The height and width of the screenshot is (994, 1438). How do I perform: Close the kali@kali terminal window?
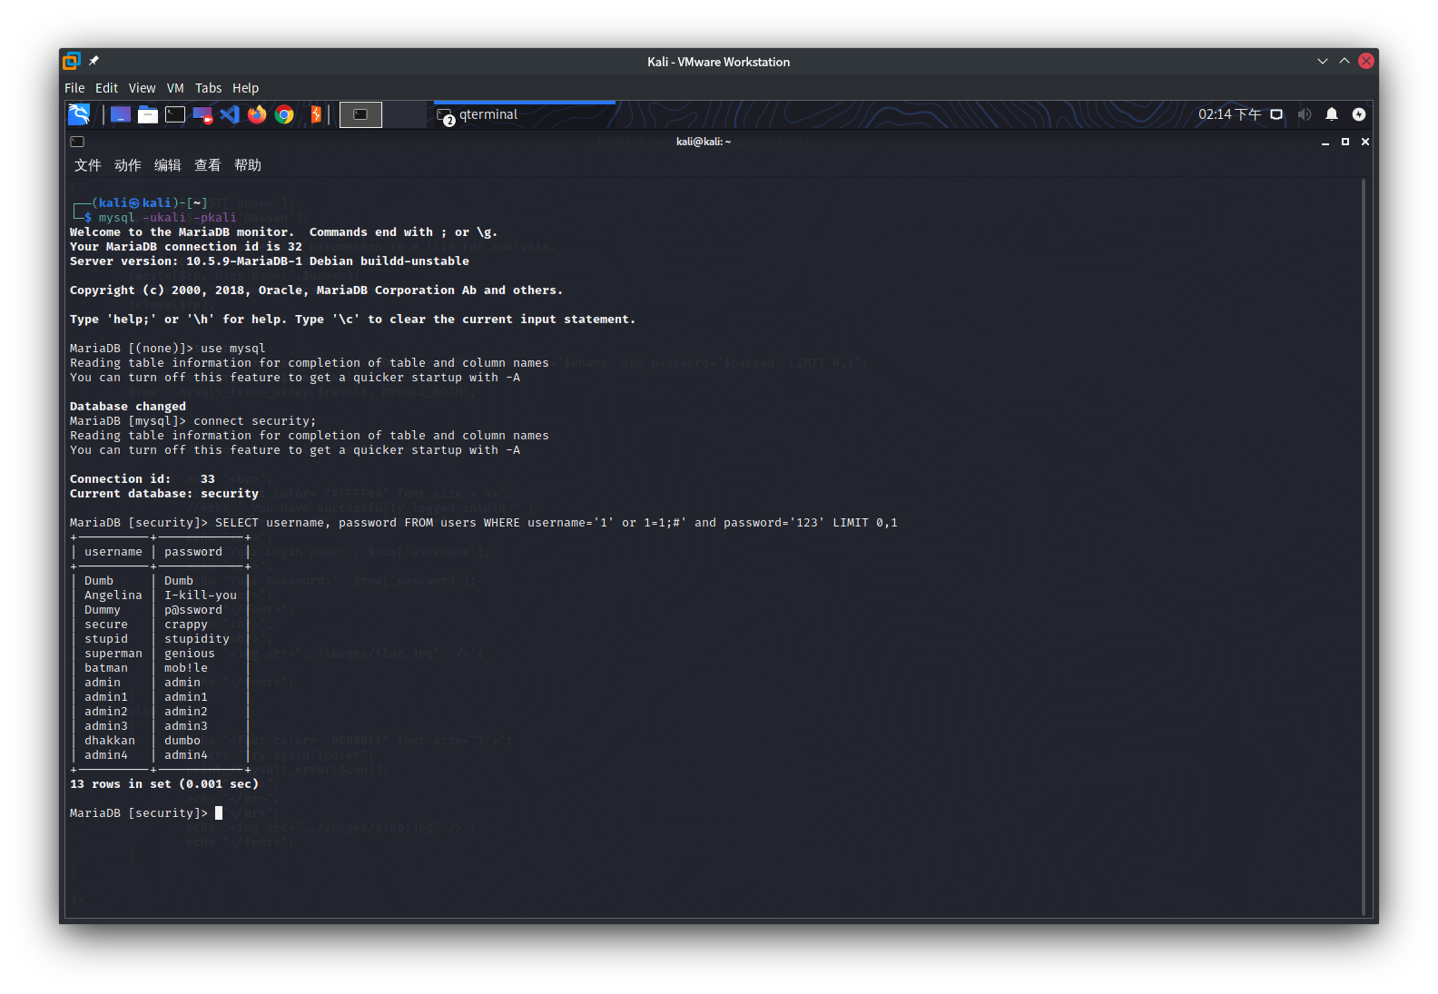[x=1365, y=142]
